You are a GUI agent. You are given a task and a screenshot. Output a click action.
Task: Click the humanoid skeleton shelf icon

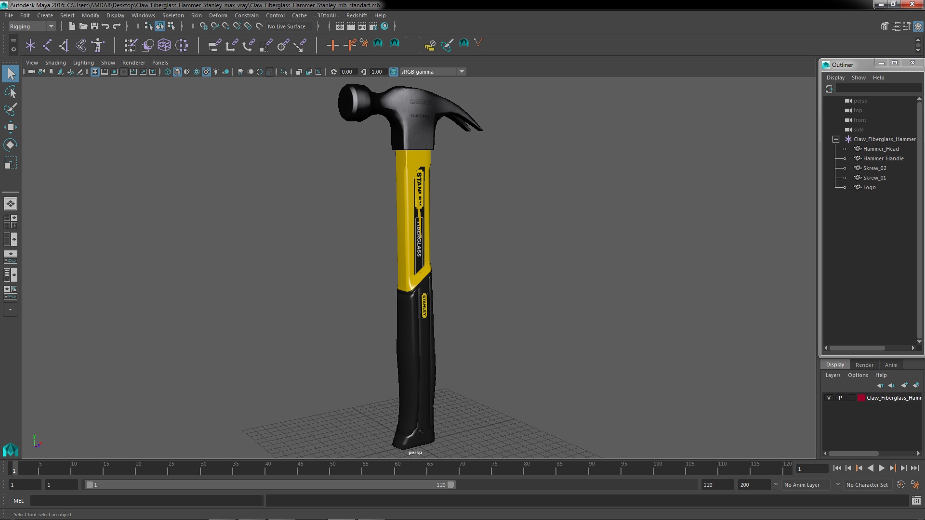point(98,45)
